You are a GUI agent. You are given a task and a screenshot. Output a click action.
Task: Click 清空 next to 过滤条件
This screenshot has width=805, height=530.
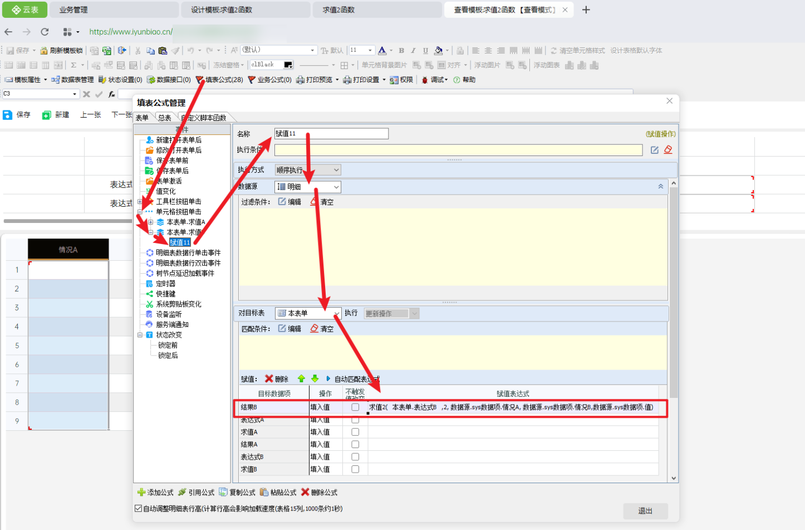[x=322, y=202]
